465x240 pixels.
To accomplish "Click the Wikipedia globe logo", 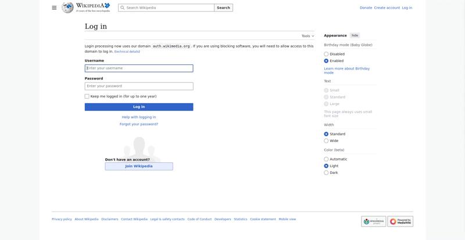I will point(68,8).
